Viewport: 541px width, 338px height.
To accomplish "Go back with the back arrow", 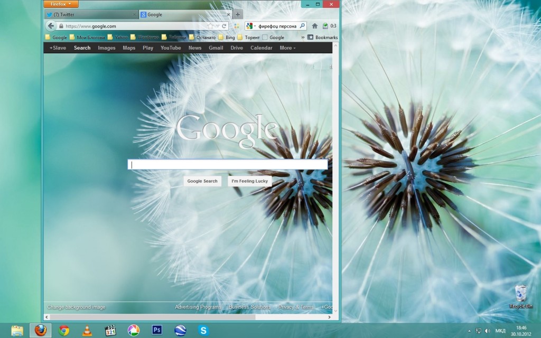I will click(x=51, y=26).
